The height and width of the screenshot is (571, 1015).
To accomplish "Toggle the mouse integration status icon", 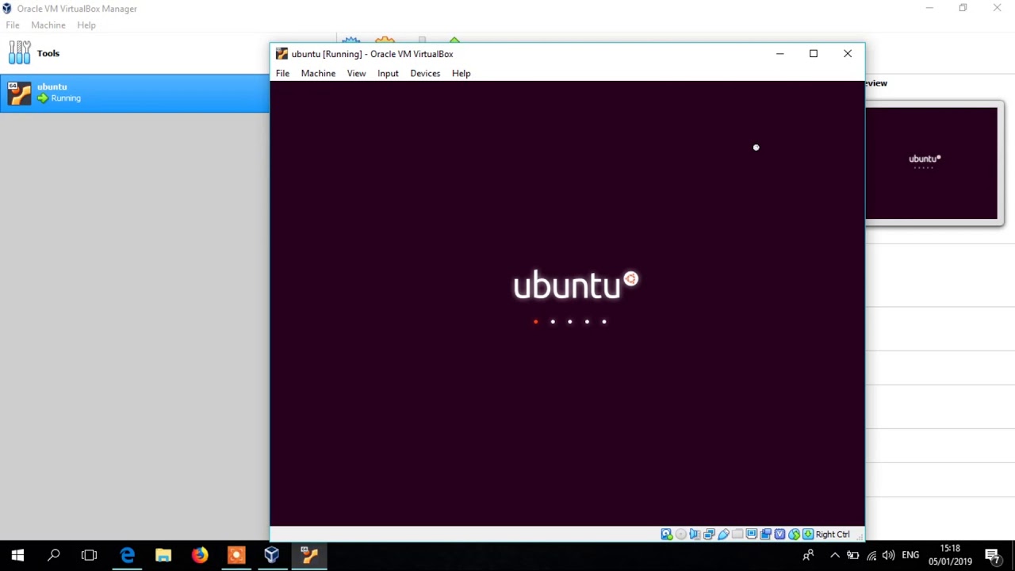I will click(x=794, y=535).
